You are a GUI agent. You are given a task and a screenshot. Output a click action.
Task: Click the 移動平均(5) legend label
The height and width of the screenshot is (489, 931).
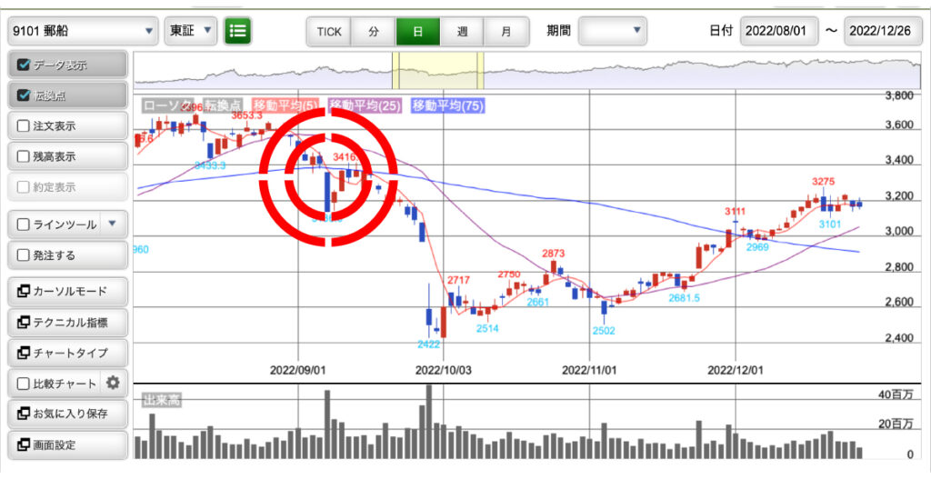285,105
